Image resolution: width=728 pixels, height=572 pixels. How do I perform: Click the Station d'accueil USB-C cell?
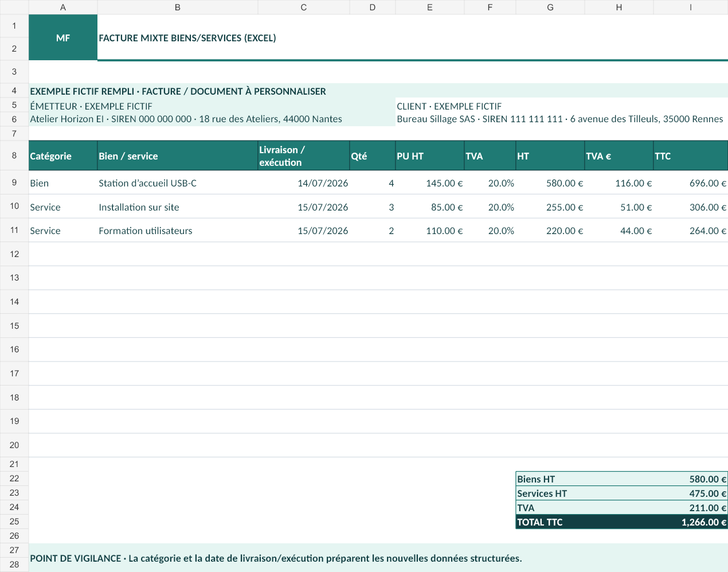(x=178, y=182)
